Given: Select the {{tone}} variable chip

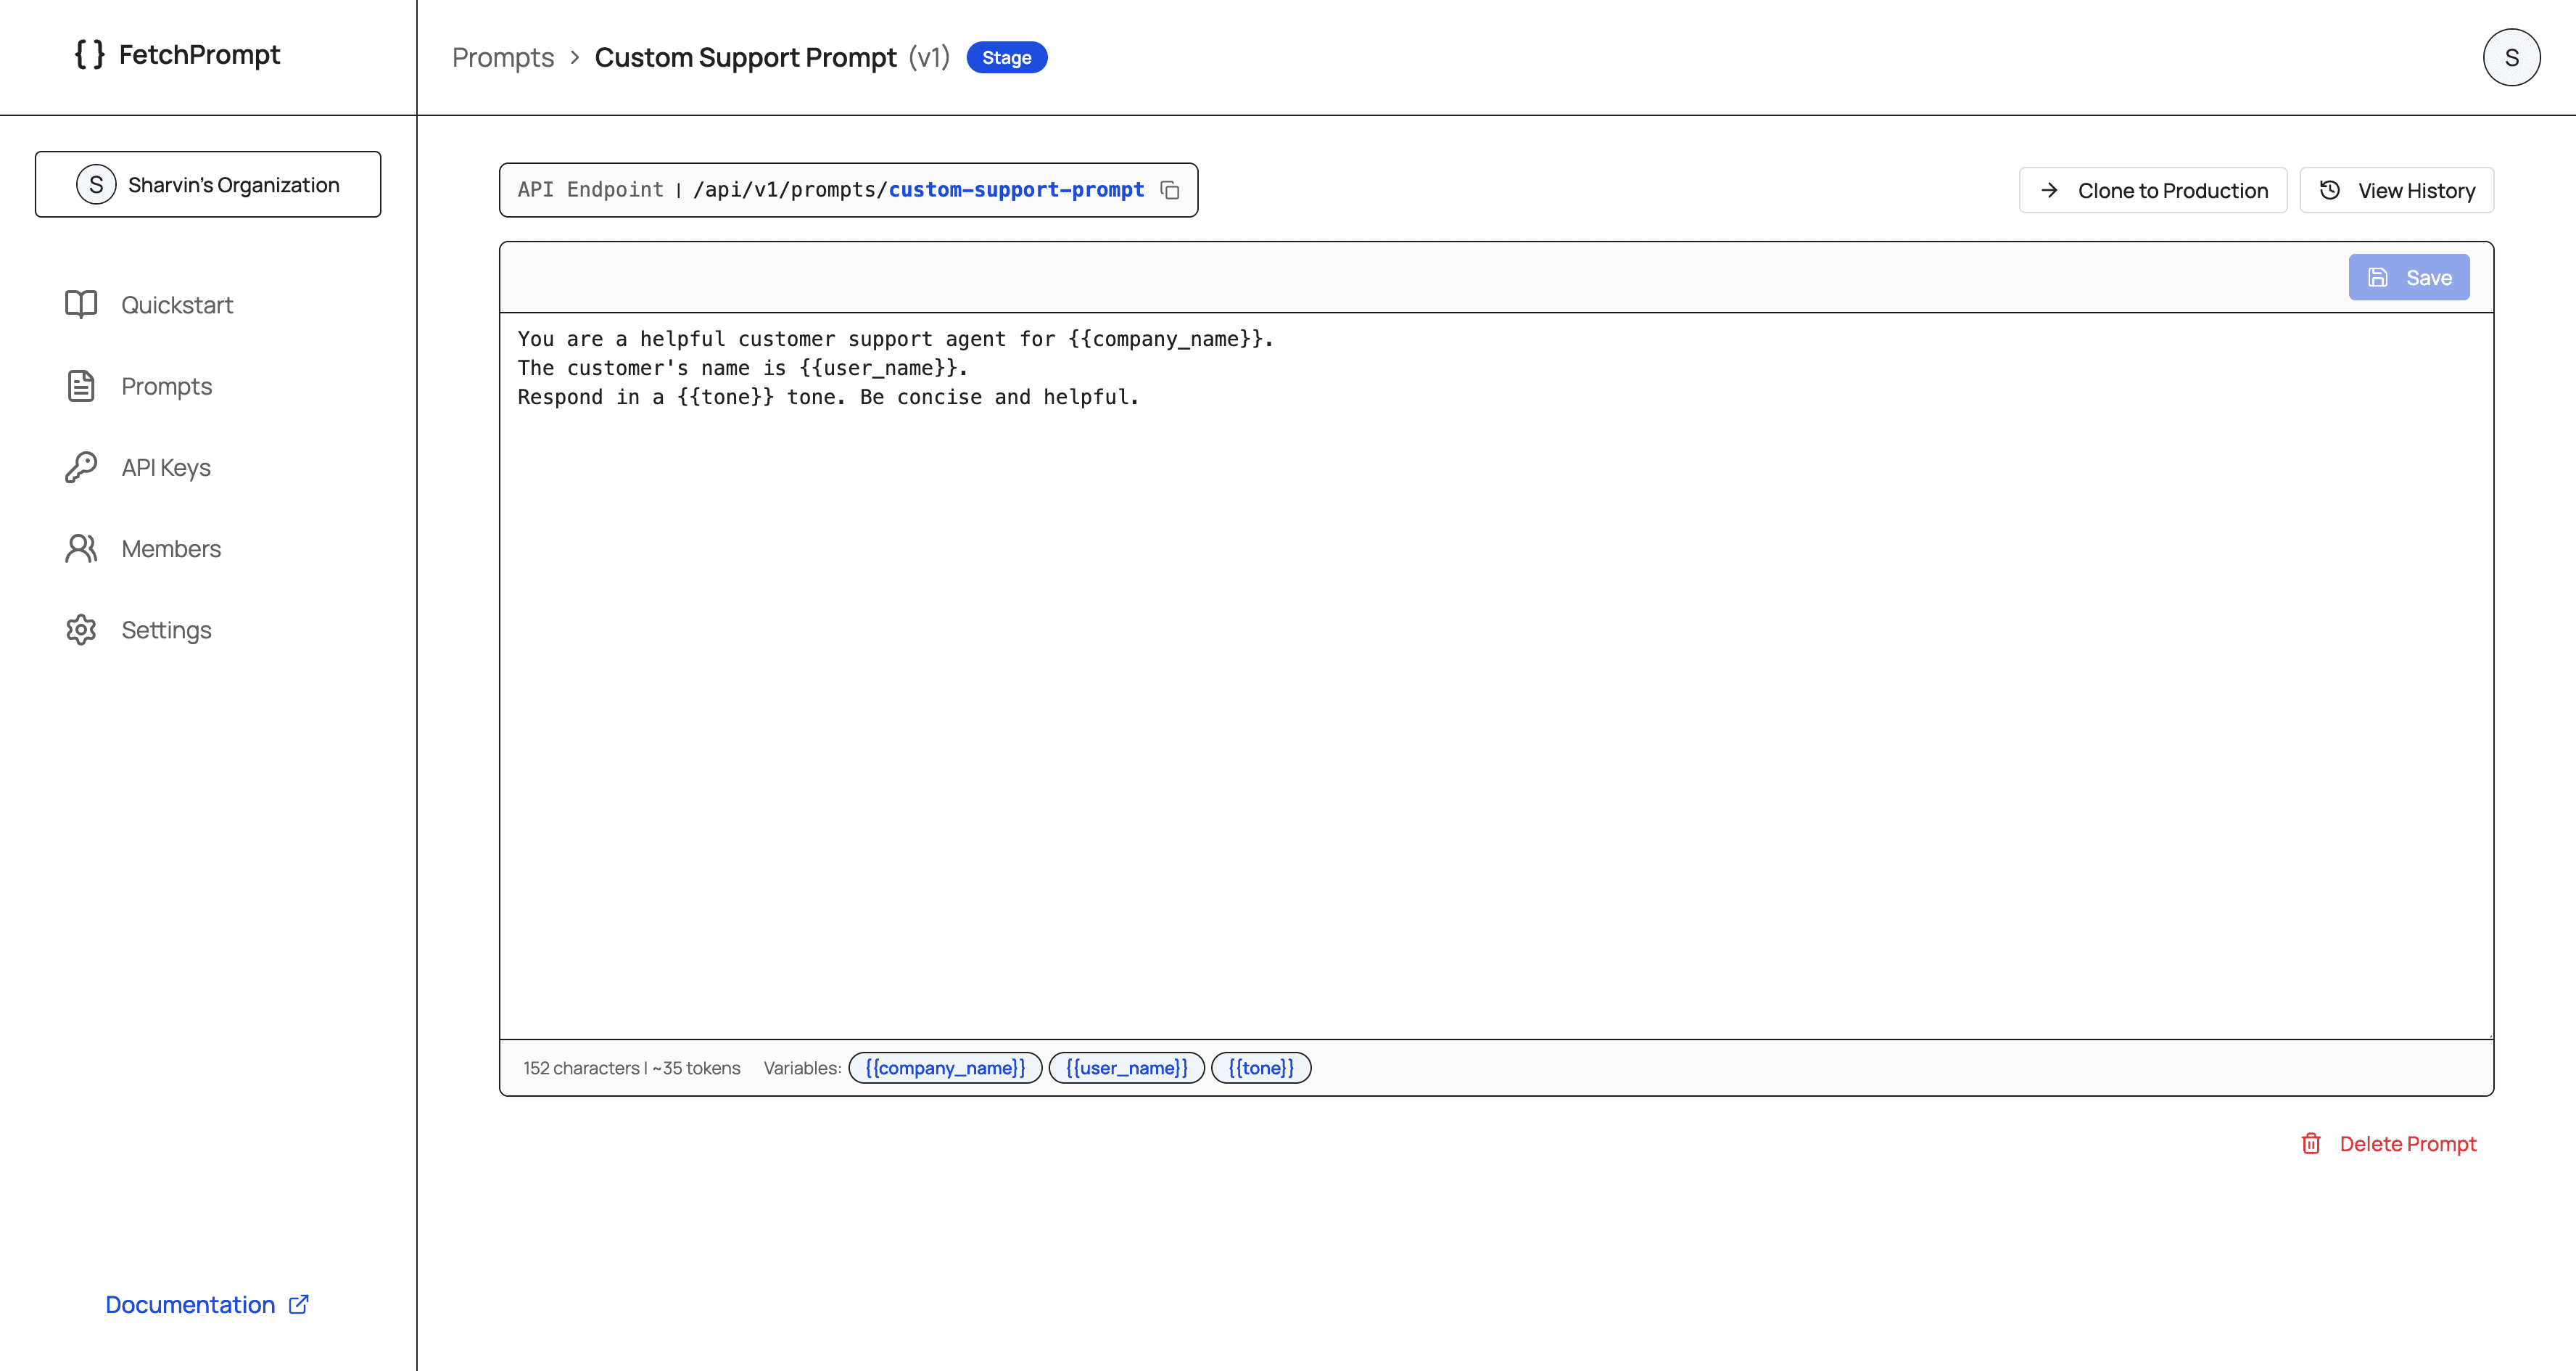Looking at the screenshot, I should coord(1261,1068).
